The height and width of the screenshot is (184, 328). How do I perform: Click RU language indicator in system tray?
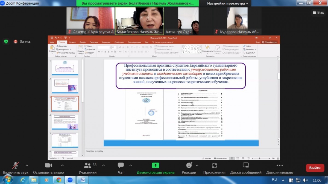[x=275, y=180]
